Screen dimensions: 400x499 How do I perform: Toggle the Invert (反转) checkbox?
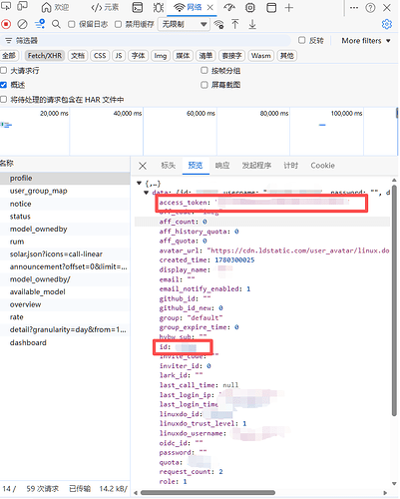click(302, 40)
